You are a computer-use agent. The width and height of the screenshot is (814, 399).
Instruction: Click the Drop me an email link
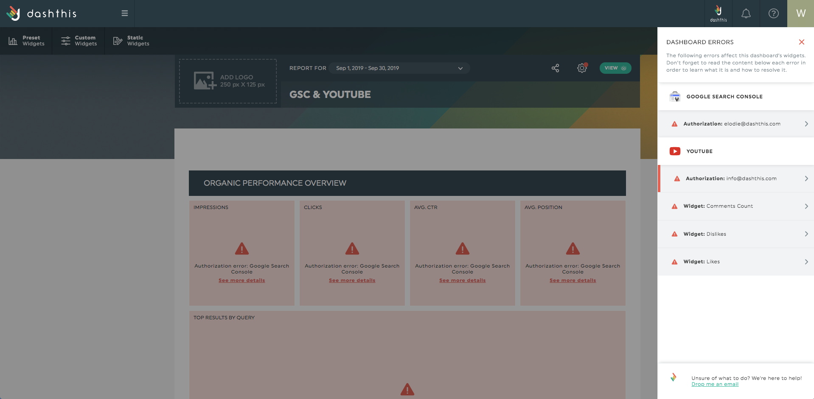pos(715,384)
